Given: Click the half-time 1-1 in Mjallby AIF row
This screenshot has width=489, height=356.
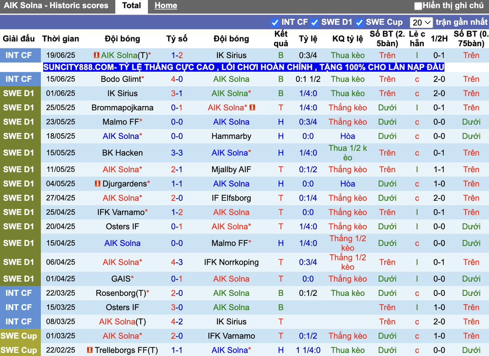Looking at the screenshot, I should pyautogui.click(x=439, y=170).
